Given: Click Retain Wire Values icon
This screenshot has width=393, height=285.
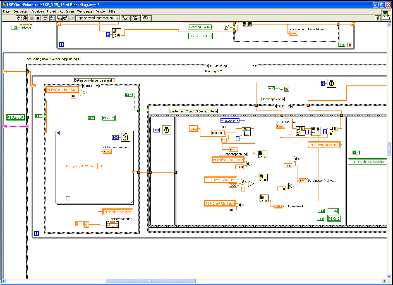Looking at the screenshot, I should pyautogui.click(x=52, y=18).
